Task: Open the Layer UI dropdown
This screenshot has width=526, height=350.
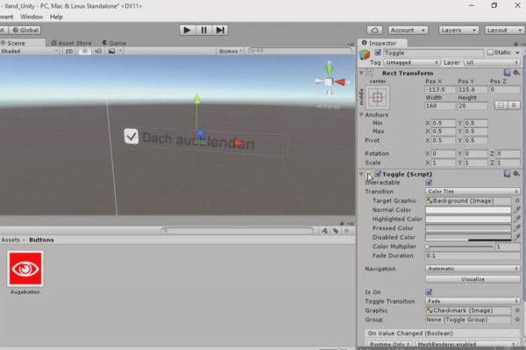Action: tap(492, 63)
